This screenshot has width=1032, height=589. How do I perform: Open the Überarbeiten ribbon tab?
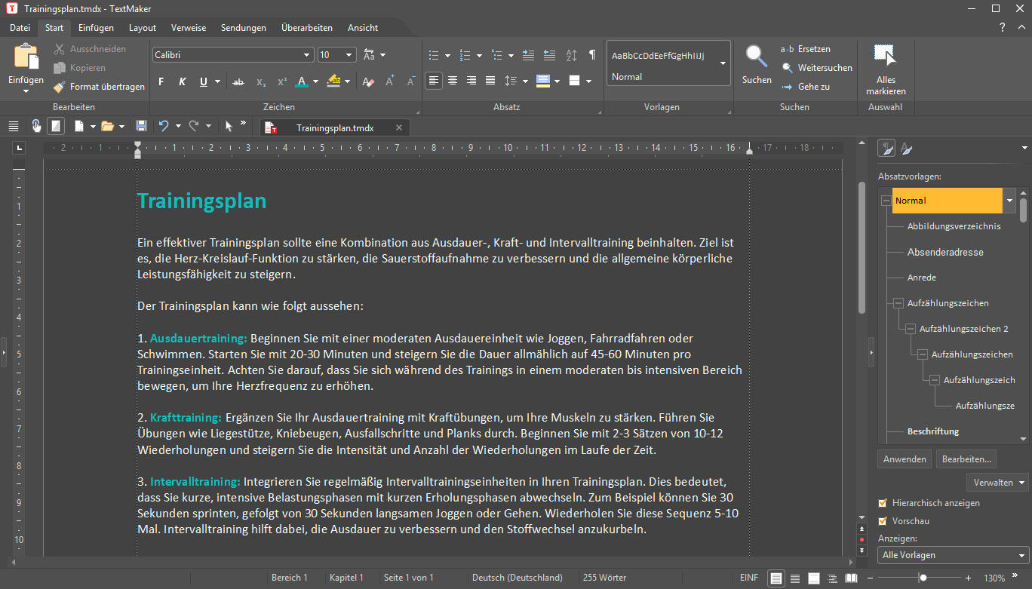pyautogui.click(x=307, y=28)
